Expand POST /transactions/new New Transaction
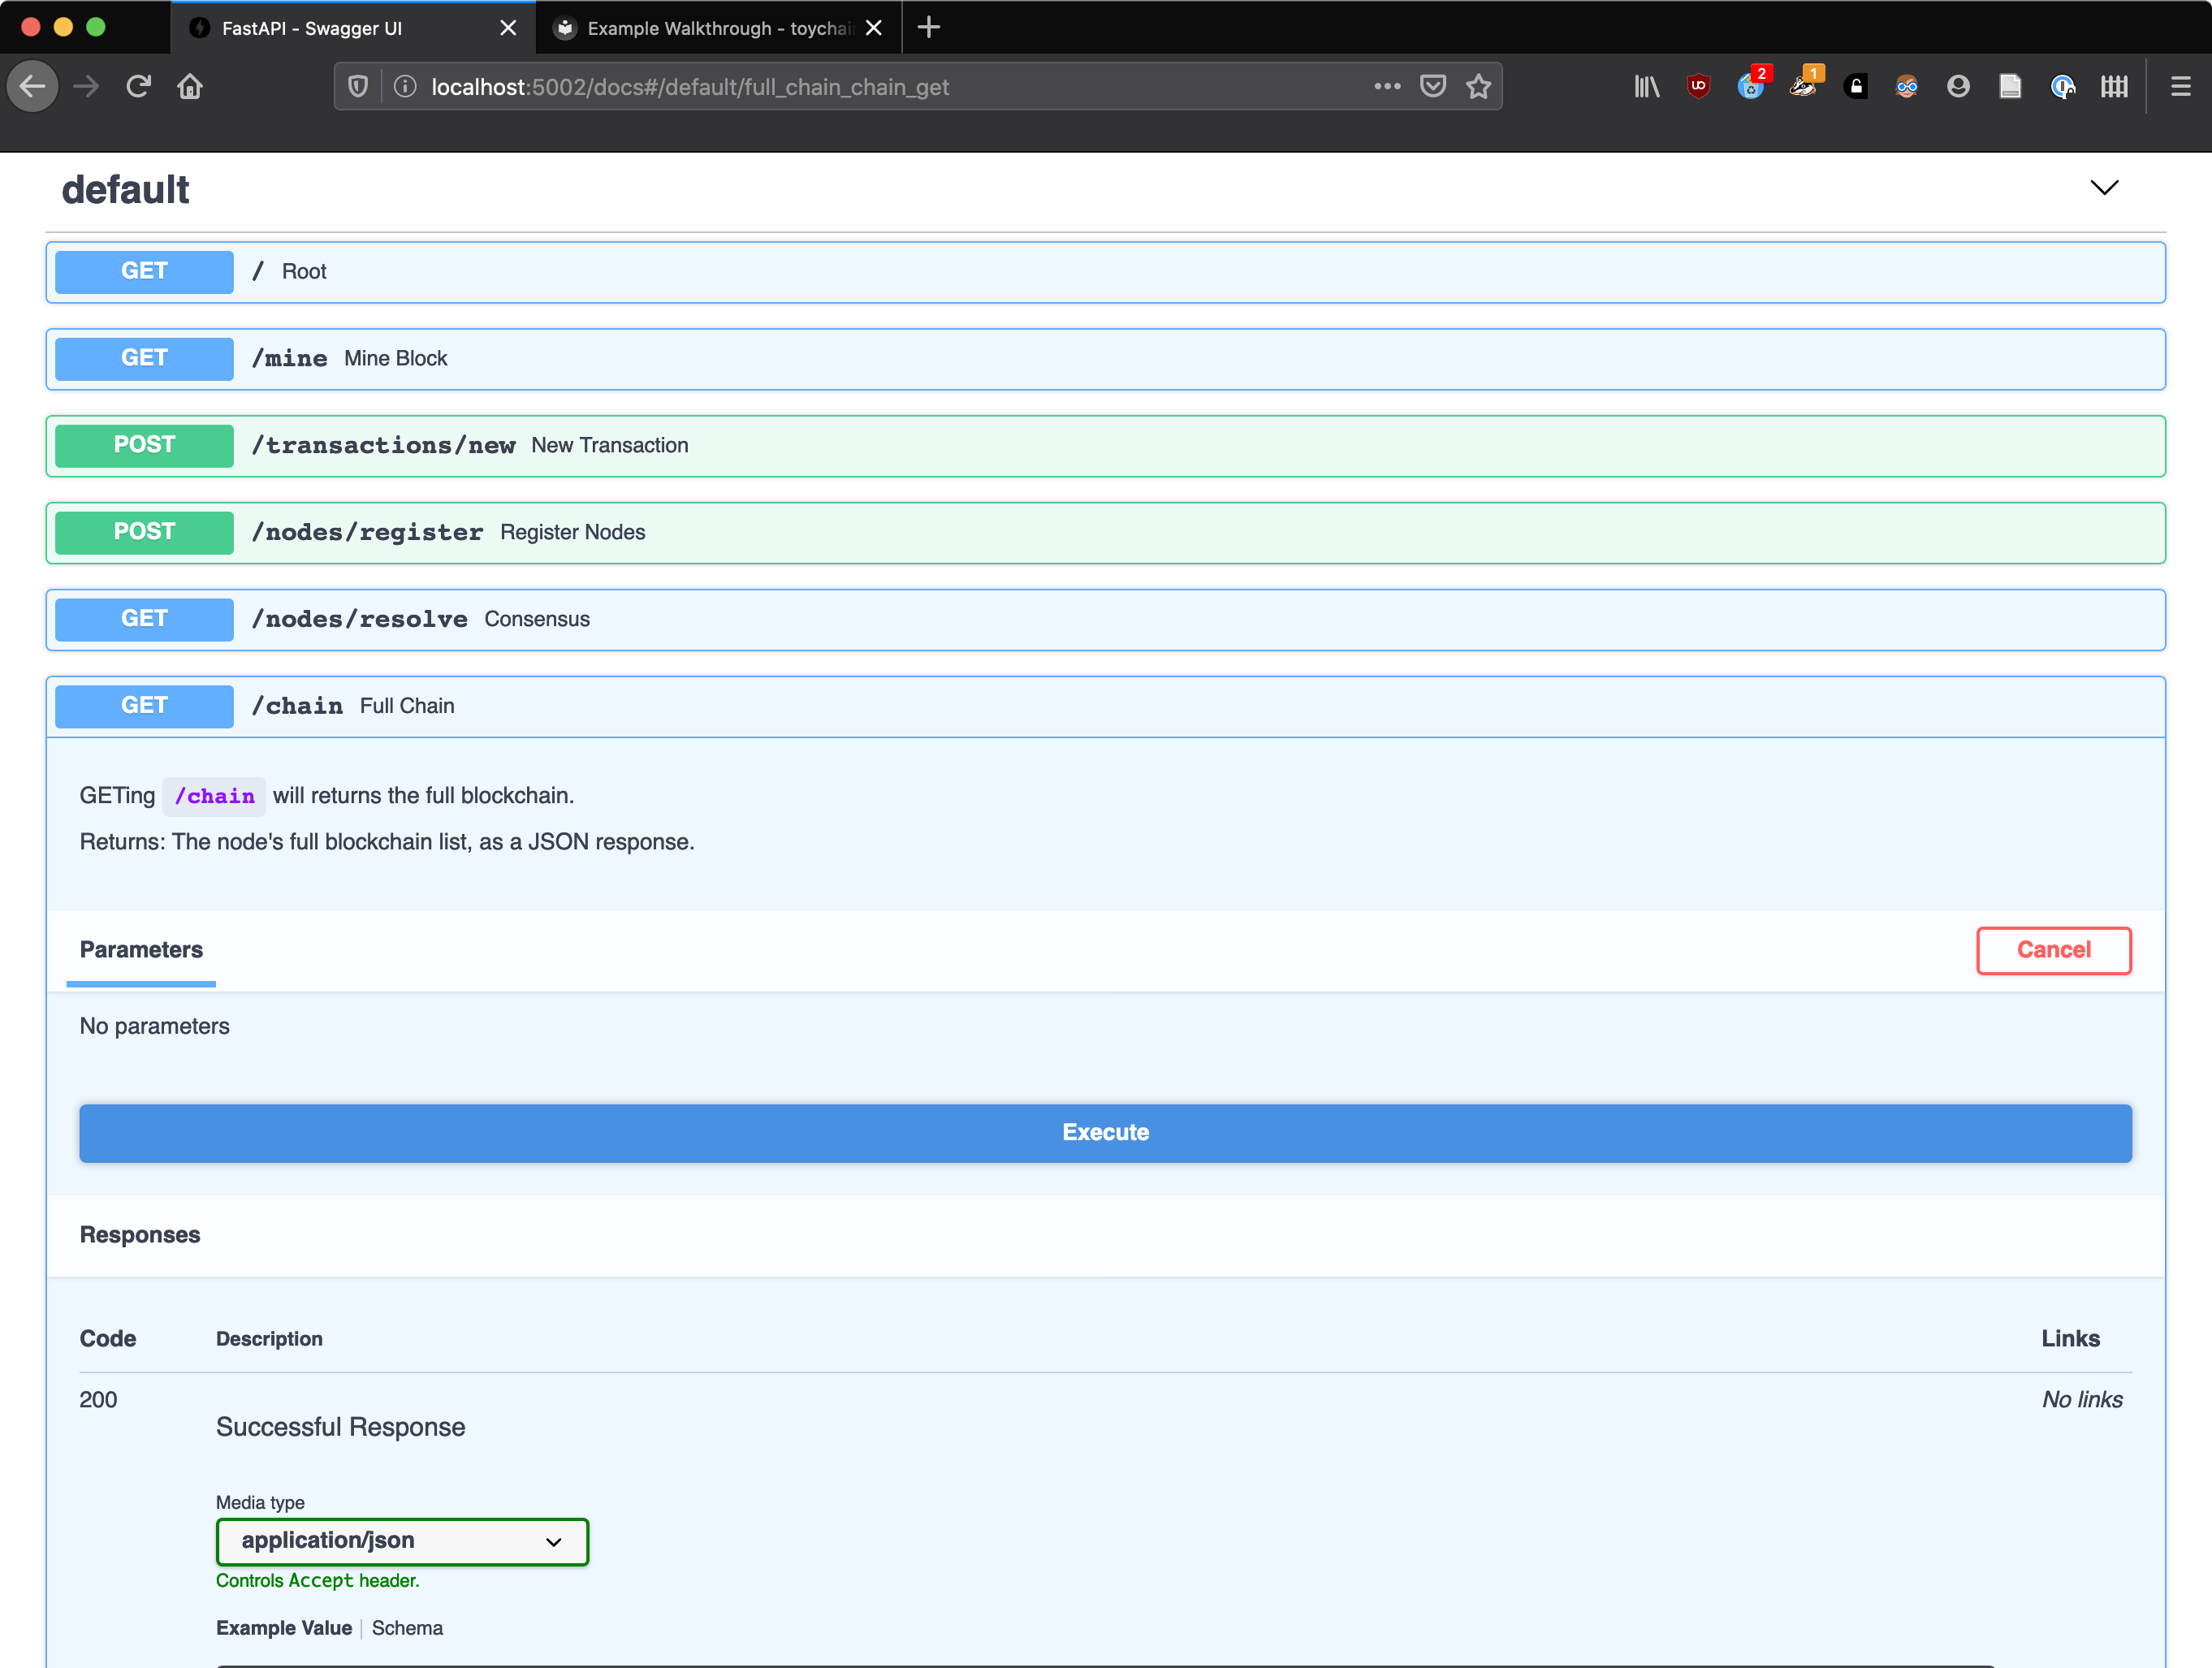The width and height of the screenshot is (2212, 1668). tap(1106, 446)
